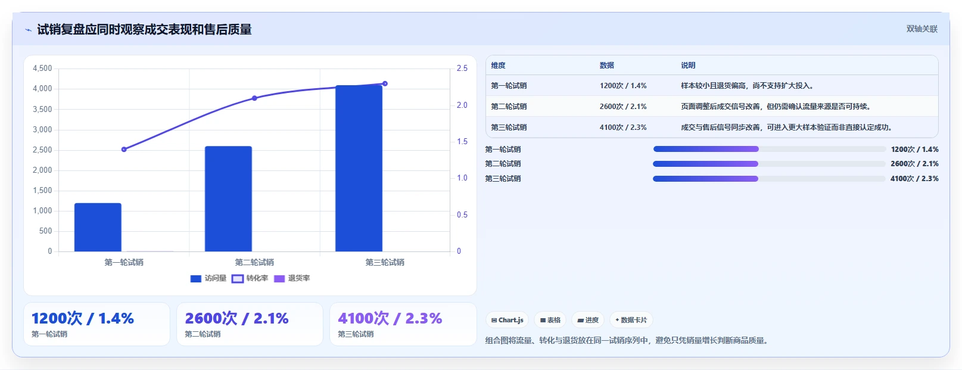
Task: Select the 表格 tag
Action: click(x=550, y=320)
